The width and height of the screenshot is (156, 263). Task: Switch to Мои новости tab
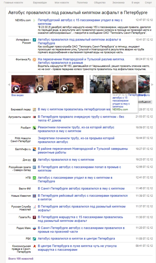click(x=62, y=3)
